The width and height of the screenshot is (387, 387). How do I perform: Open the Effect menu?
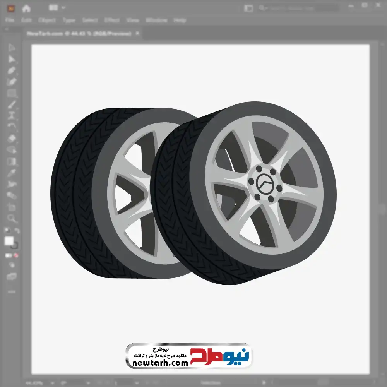[112, 20]
